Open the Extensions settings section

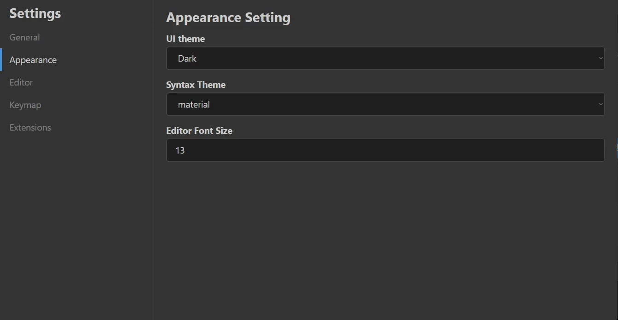click(x=30, y=127)
